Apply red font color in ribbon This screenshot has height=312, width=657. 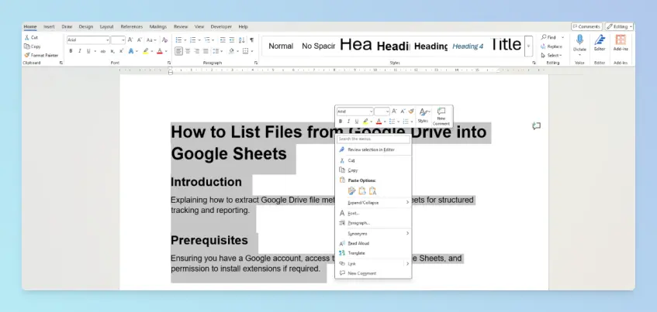(x=159, y=51)
